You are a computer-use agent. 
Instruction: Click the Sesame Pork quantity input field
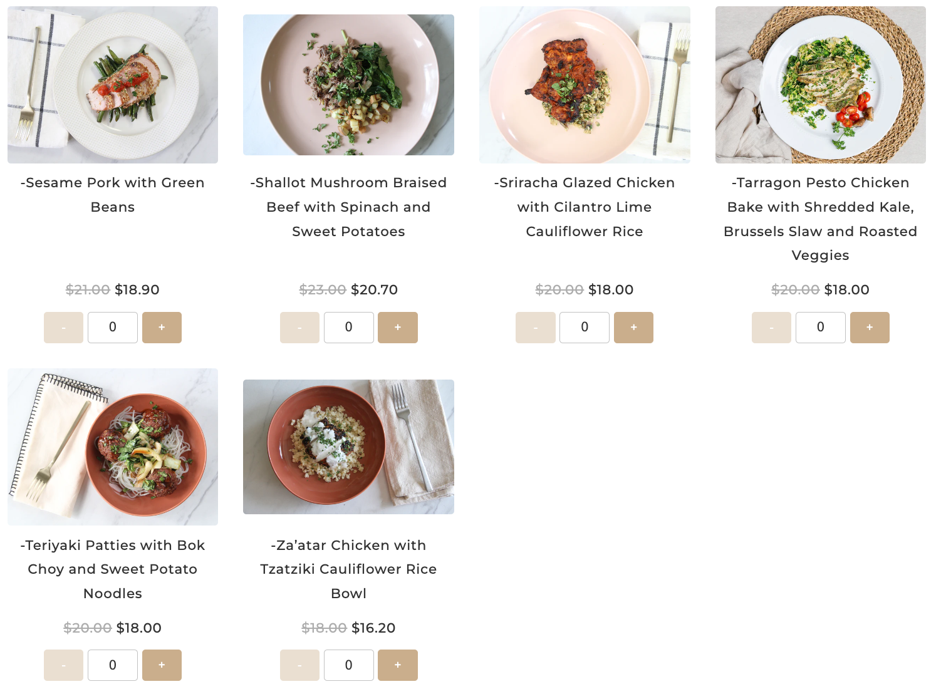[x=113, y=328]
